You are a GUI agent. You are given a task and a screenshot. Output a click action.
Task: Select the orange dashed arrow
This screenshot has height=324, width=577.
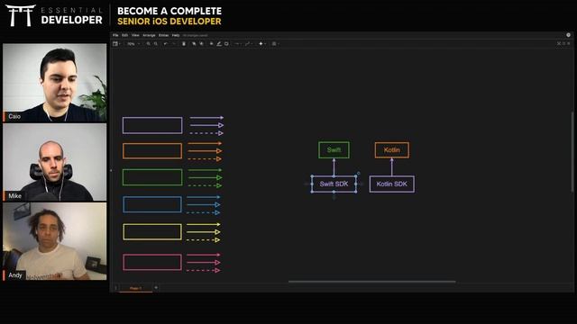[x=205, y=158]
